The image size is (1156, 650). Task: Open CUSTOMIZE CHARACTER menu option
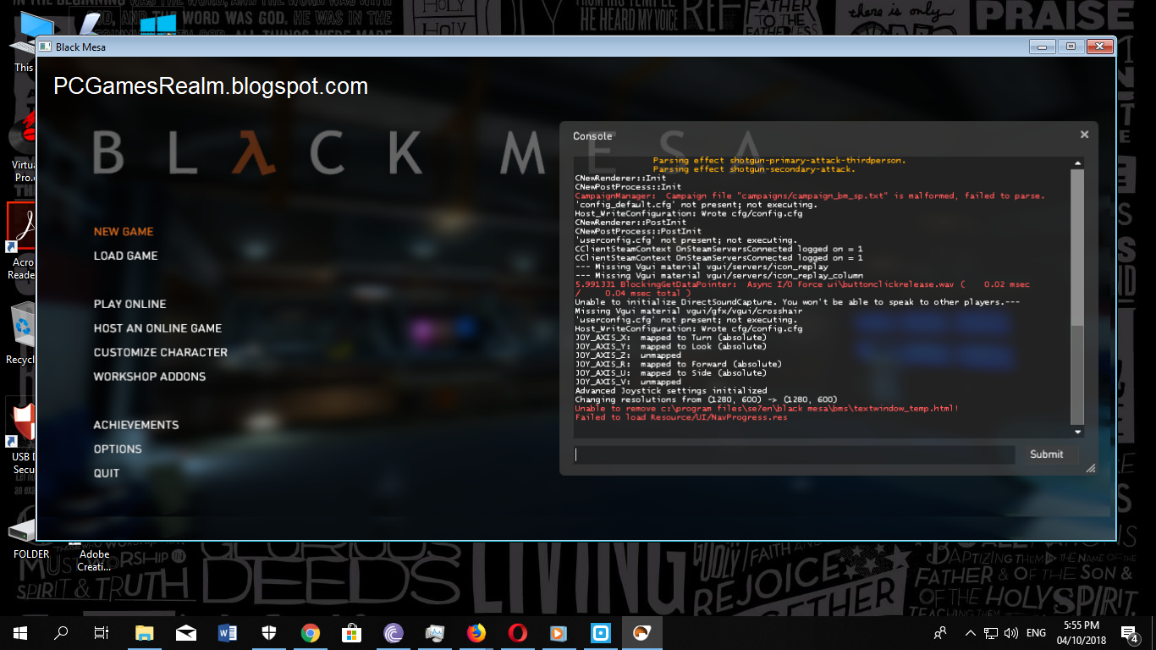point(160,352)
